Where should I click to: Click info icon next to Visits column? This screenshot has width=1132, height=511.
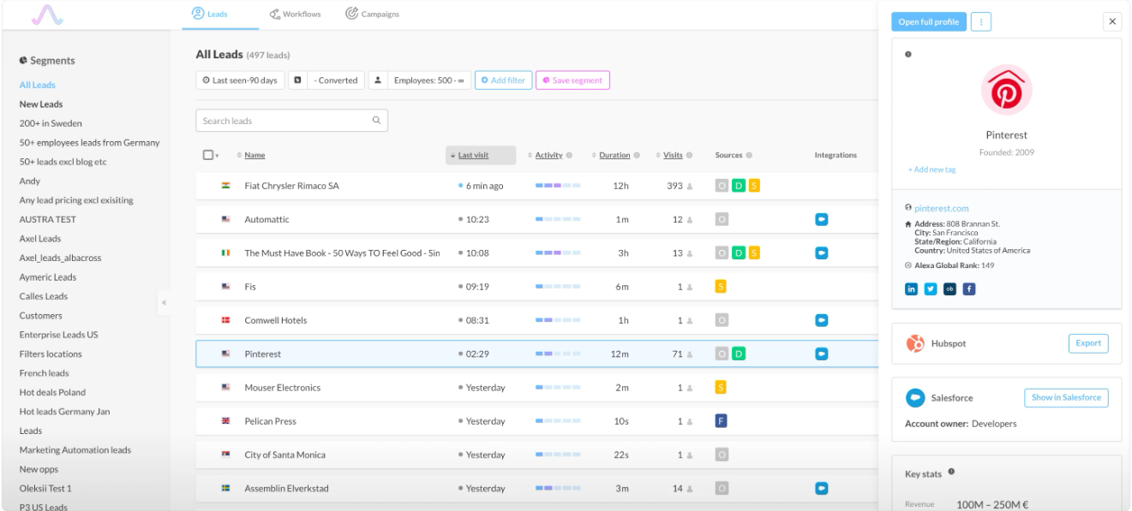[690, 155]
